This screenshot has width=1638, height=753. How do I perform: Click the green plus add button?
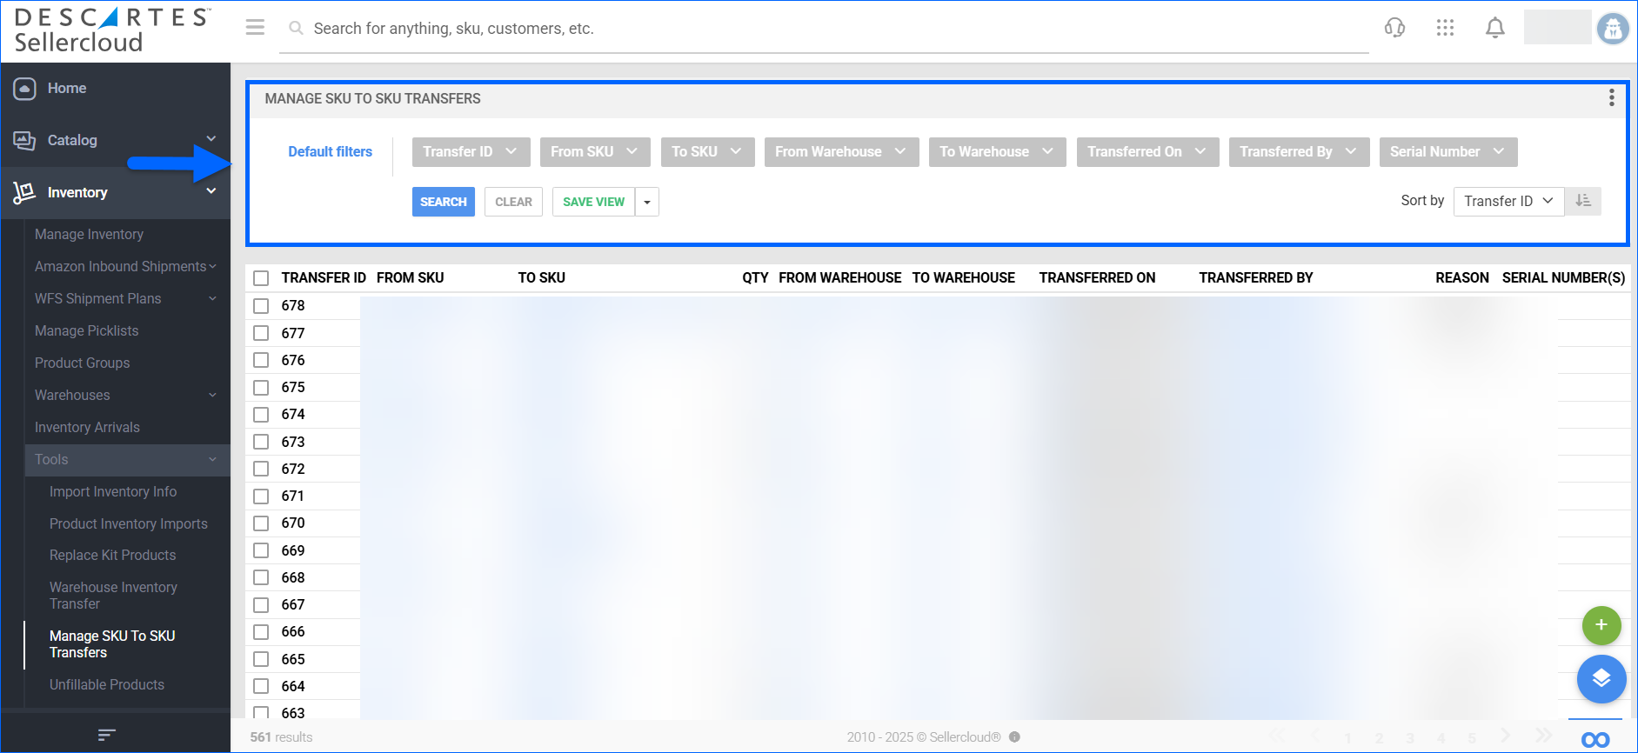(x=1601, y=625)
